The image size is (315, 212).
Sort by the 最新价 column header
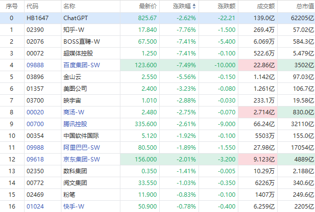point(148,6)
